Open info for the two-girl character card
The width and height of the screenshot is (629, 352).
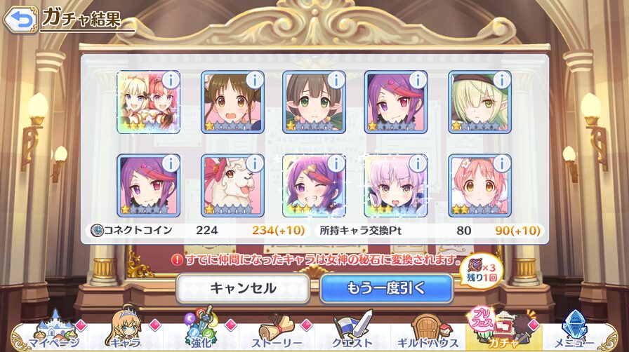tap(171, 80)
